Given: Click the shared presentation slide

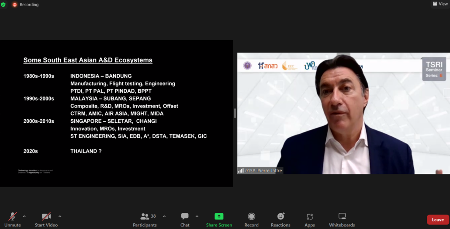Looking at the screenshot, I should click(x=116, y=113).
